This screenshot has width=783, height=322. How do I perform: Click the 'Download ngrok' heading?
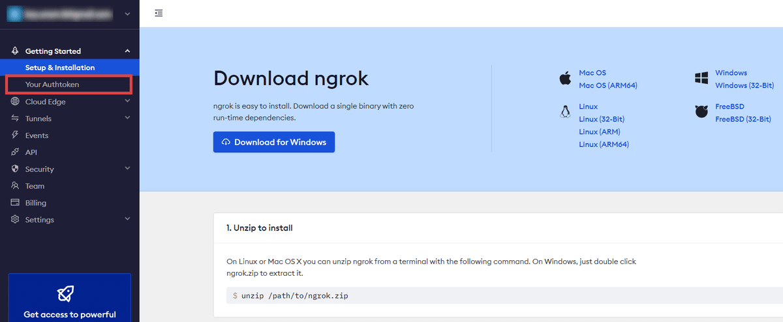coord(291,79)
